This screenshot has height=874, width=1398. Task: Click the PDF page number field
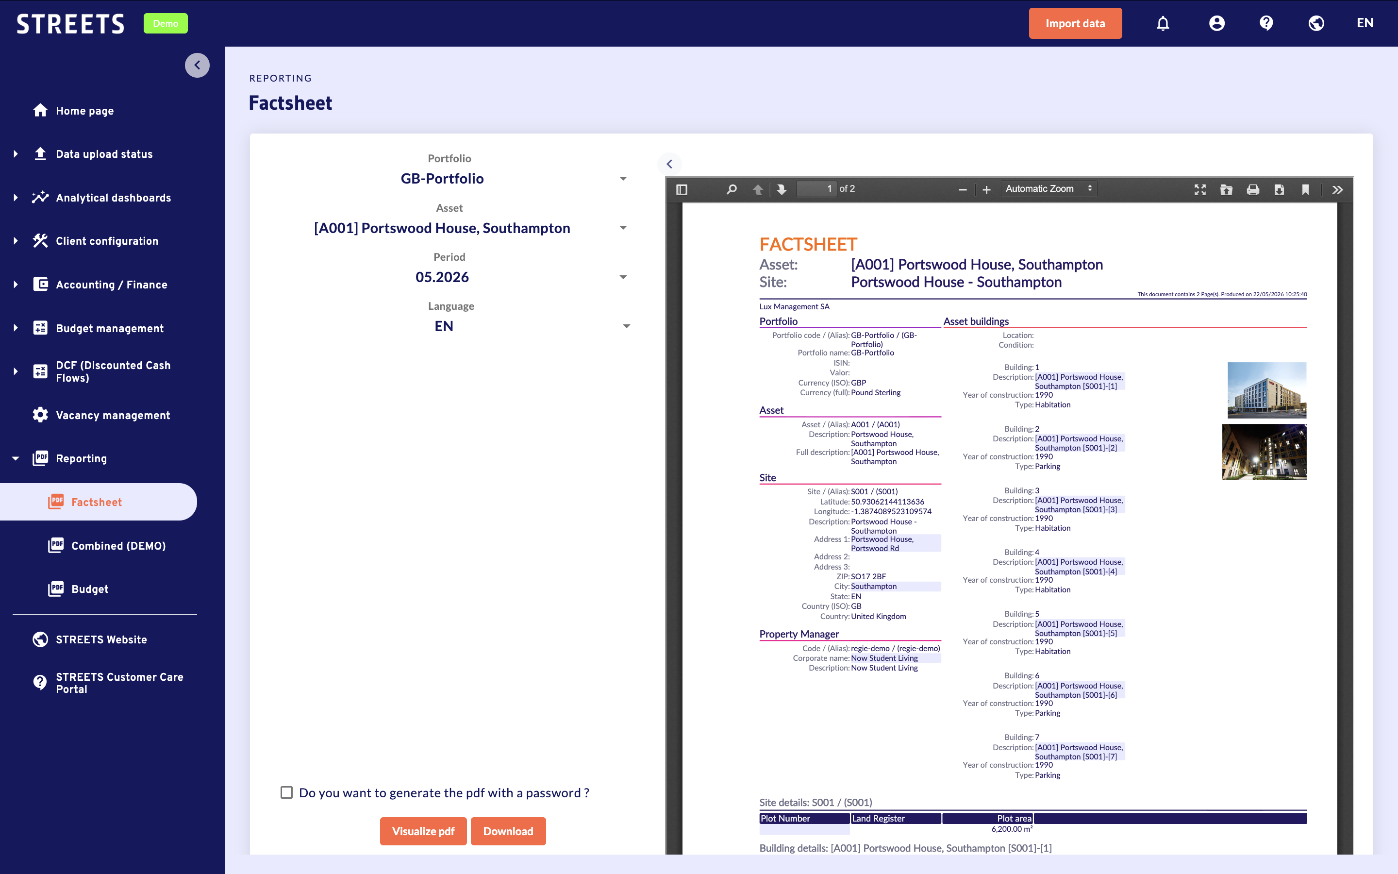[x=815, y=189]
